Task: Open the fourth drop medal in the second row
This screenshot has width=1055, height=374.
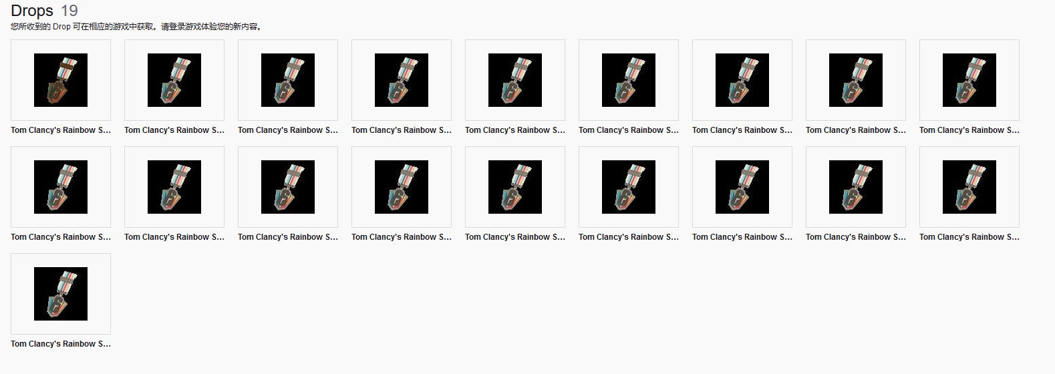Action: pos(402,187)
